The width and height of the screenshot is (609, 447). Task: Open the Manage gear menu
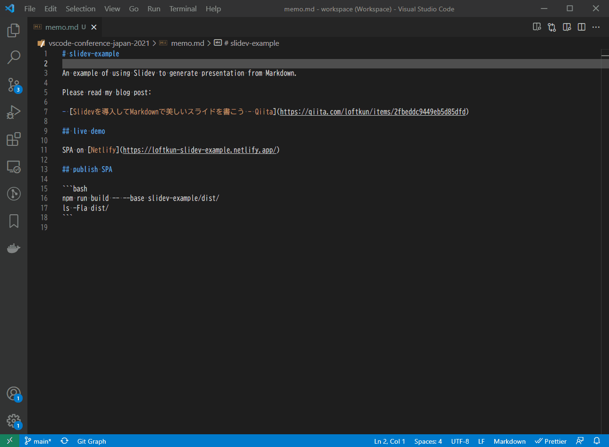click(14, 421)
